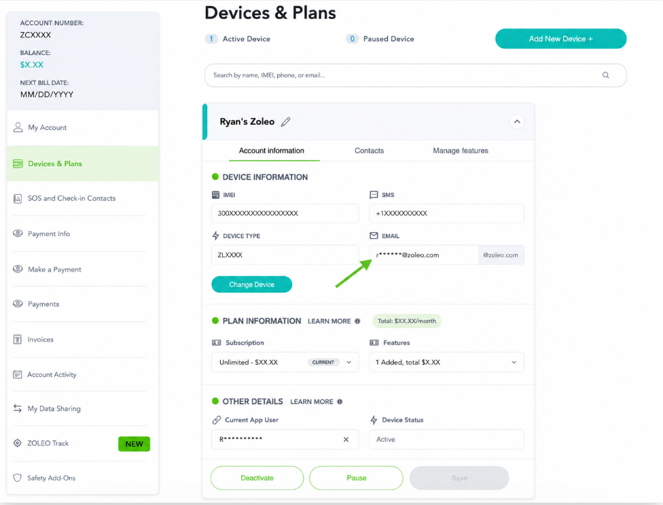Click the Current App User field
This screenshot has width=663, height=505.
pyautogui.click(x=285, y=439)
